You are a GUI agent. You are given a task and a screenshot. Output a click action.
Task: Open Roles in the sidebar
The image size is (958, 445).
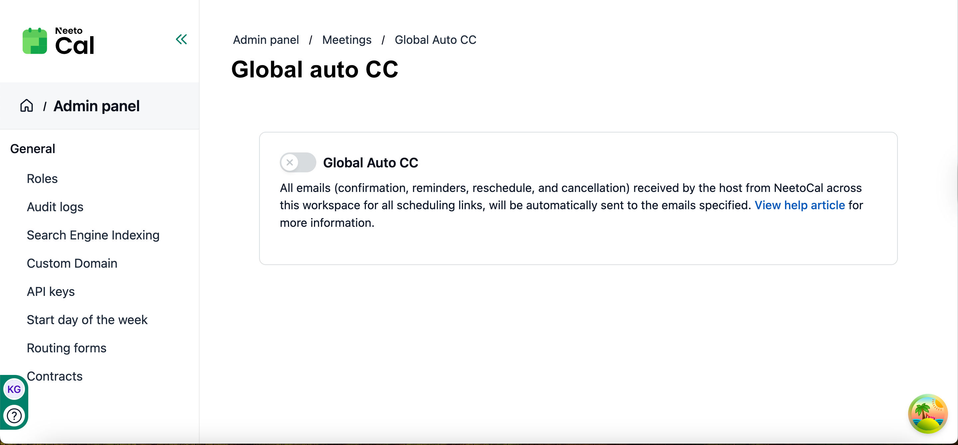pos(42,179)
